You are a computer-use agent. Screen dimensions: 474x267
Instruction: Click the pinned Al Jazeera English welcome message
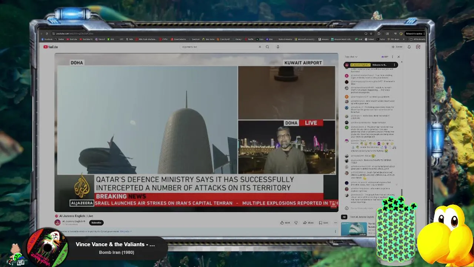click(x=371, y=65)
